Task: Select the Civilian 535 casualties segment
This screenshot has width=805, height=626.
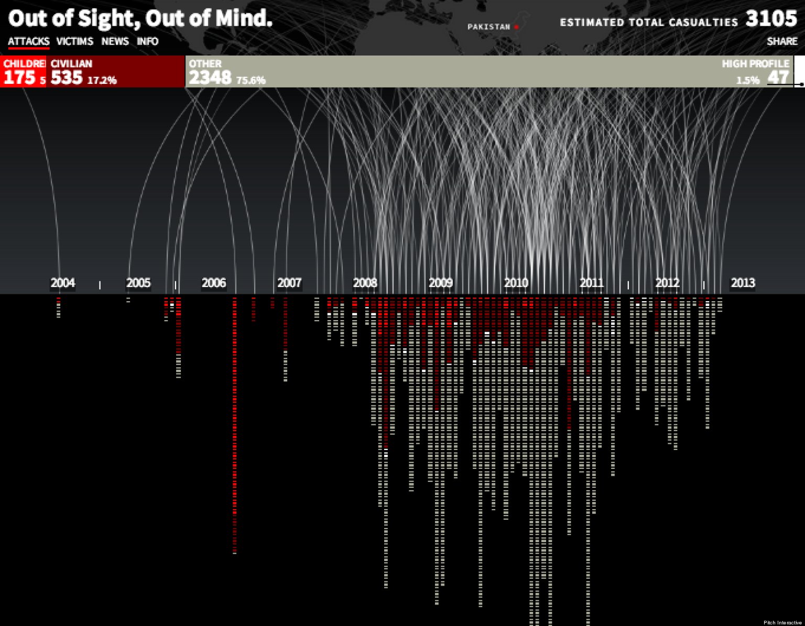Action: pos(116,72)
